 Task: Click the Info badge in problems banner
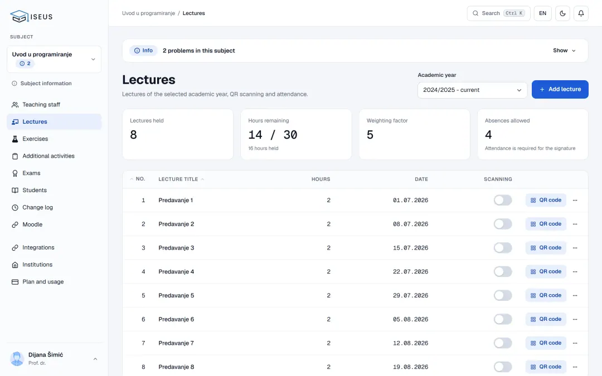[144, 51]
